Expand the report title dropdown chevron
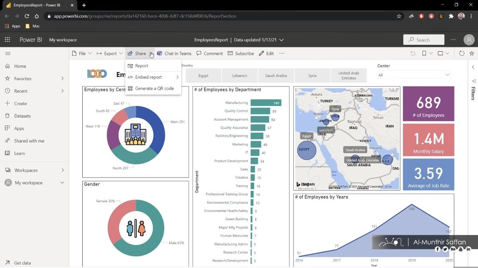478x268 pixels. [x=282, y=40]
